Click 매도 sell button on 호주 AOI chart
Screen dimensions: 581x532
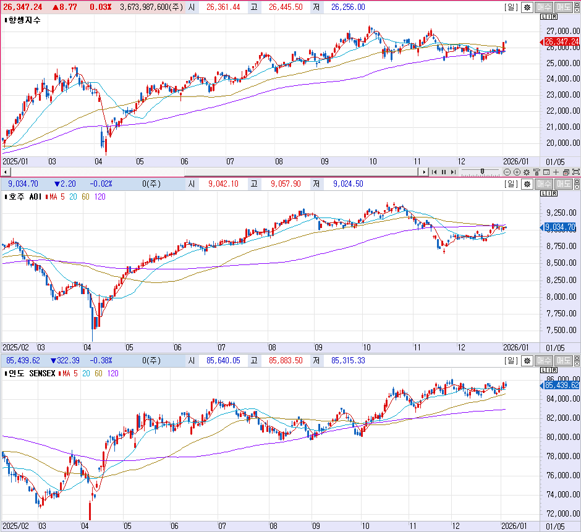pos(563,184)
